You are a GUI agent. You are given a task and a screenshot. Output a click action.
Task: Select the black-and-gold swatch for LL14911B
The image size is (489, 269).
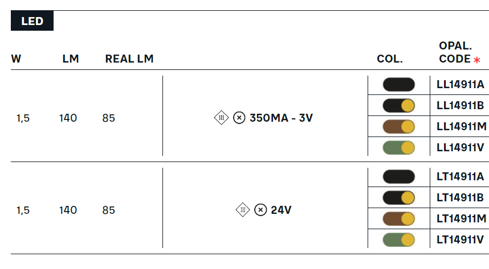pyautogui.click(x=398, y=106)
